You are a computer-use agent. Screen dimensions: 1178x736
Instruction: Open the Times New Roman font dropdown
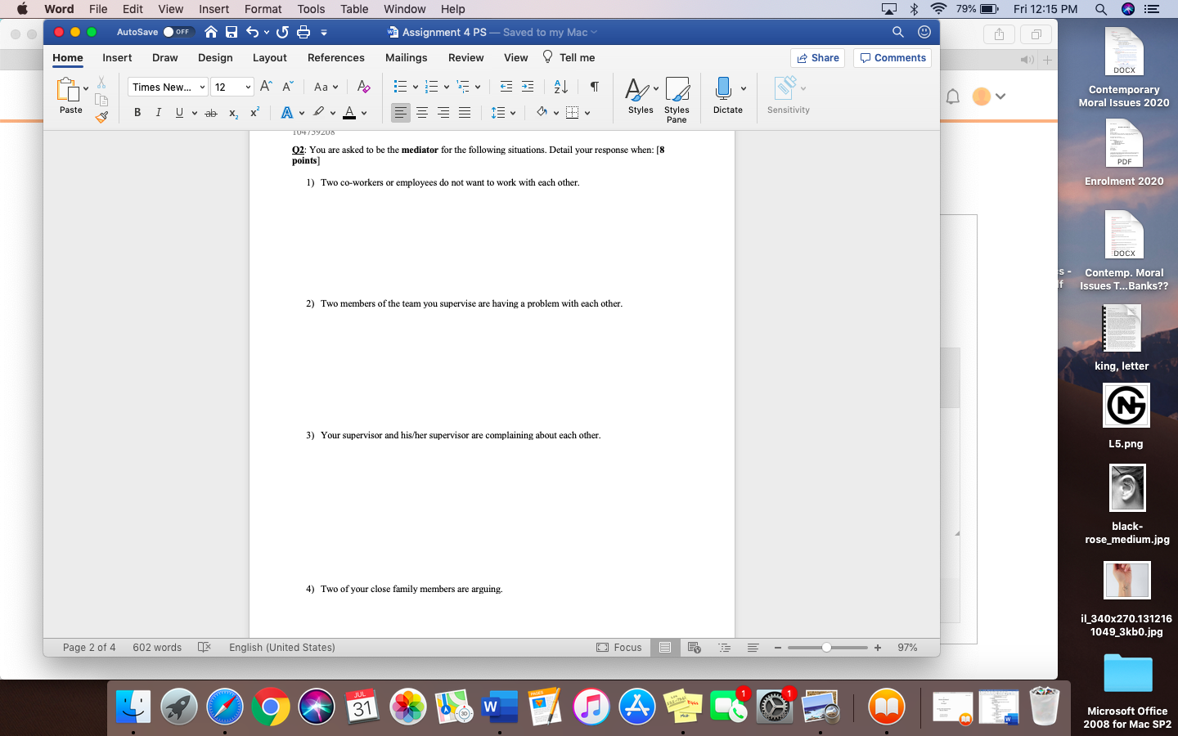[167, 86]
